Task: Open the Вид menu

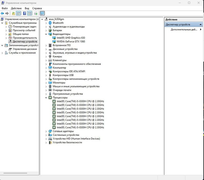Action: pyautogui.click(x=27, y=8)
